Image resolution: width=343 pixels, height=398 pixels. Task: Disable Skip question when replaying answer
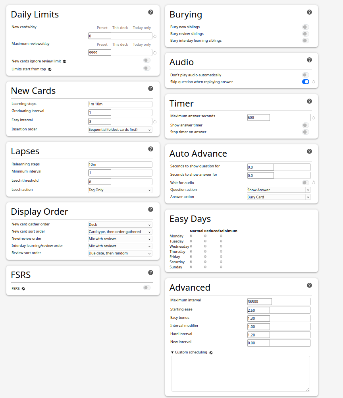(305, 82)
